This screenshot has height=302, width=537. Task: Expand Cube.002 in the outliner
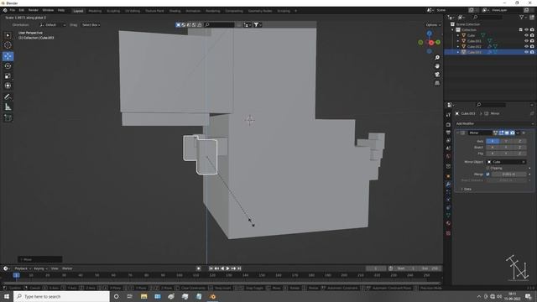(x=458, y=47)
